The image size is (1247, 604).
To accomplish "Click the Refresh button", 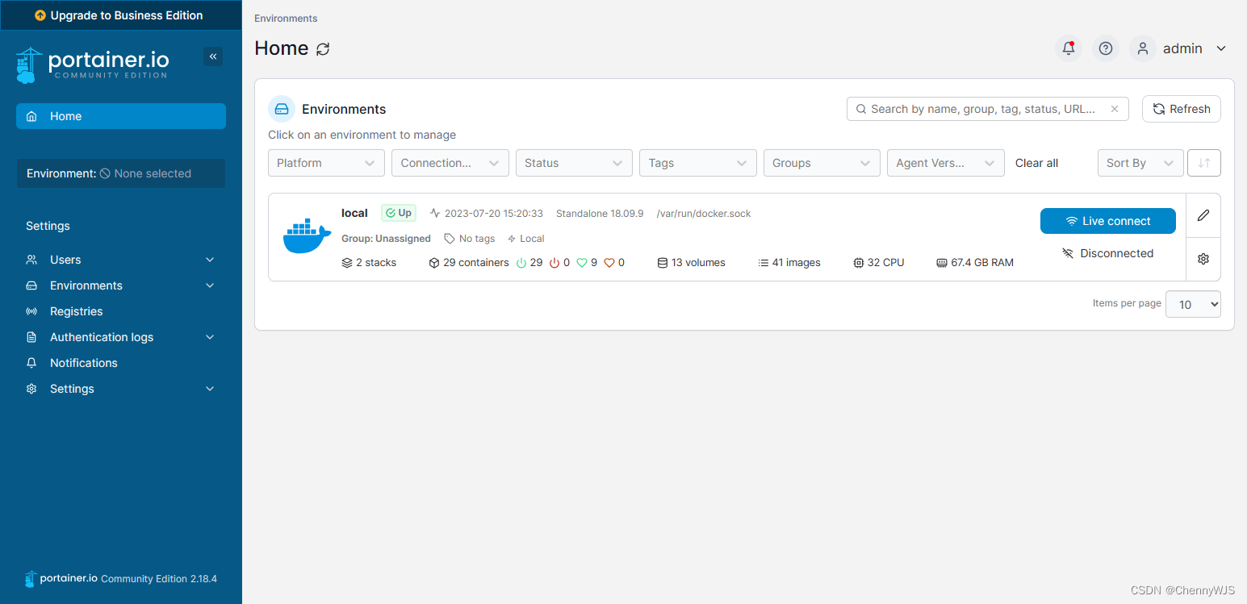I will (1182, 109).
